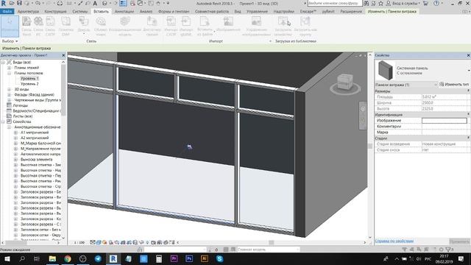Click Import CAD (Импорт САПР) ribbon icon
This screenshot has height=265, width=471.
pyautogui.click(x=171, y=26)
